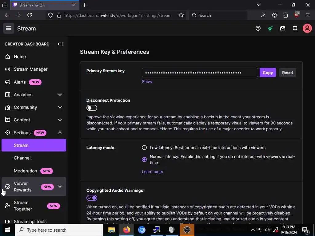The image size is (315, 236).
Task: Copy the primary stream key
Action: (x=268, y=73)
